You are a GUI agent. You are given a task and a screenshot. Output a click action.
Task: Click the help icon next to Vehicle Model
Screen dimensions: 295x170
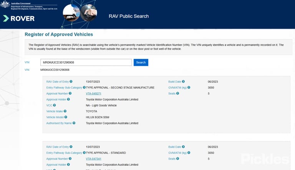point(66,117)
